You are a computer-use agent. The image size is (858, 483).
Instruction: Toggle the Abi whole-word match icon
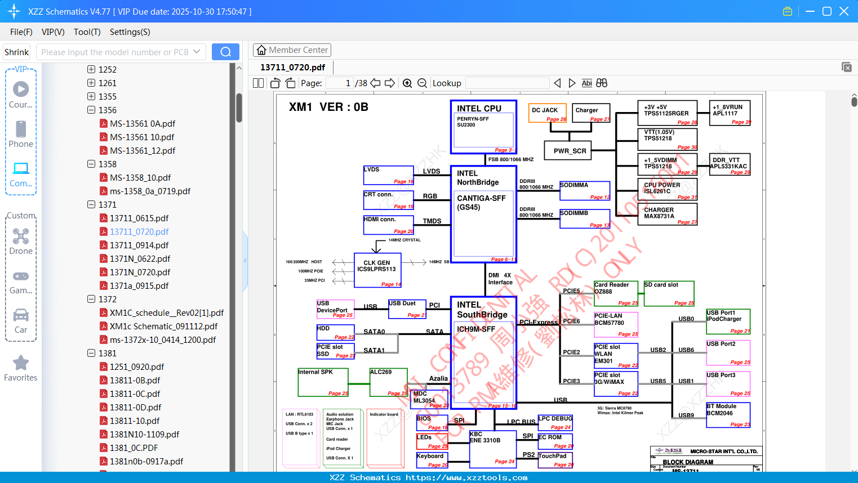click(586, 83)
